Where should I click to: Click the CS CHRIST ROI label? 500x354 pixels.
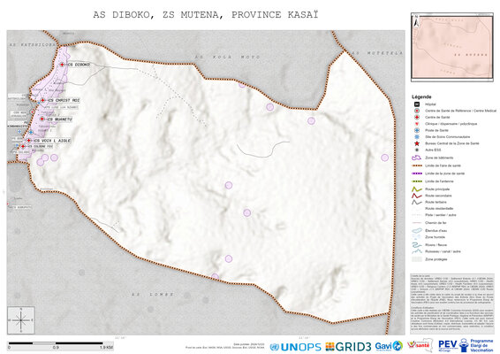(64, 100)
